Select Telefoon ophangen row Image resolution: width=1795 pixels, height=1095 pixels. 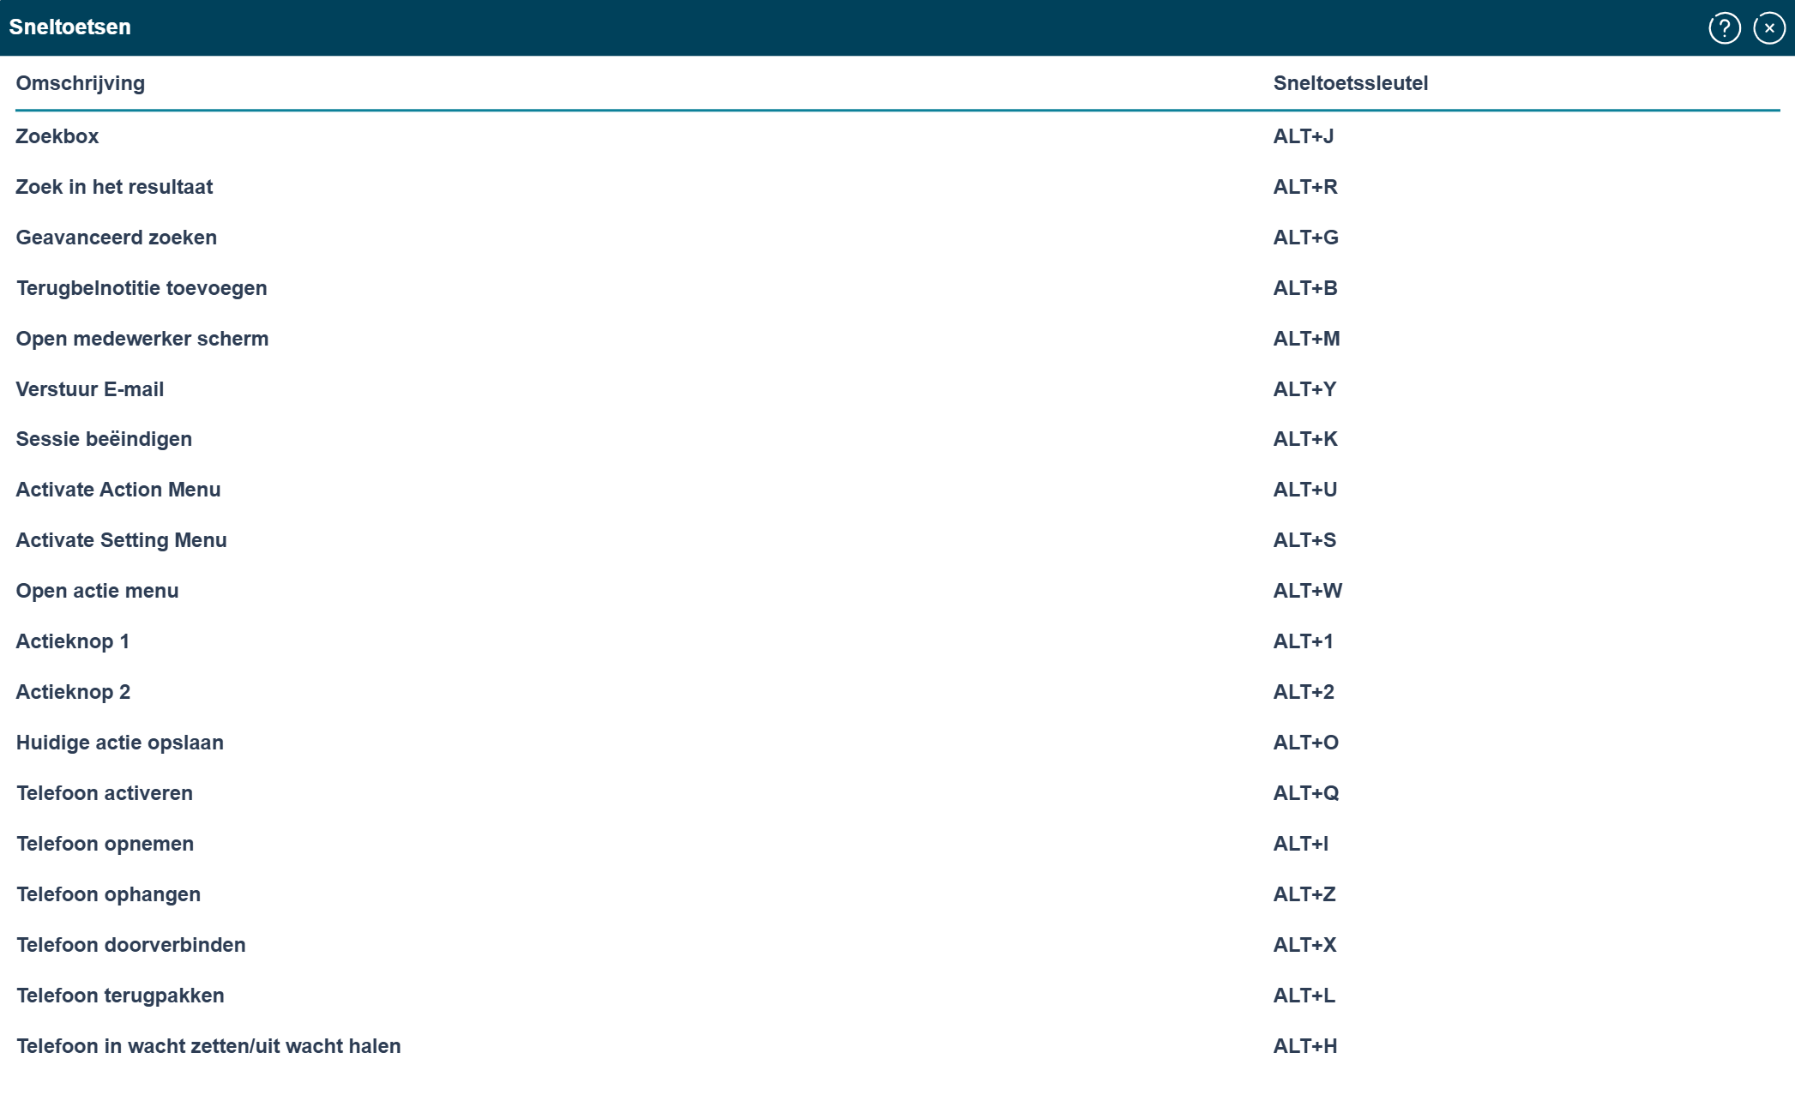(897, 894)
